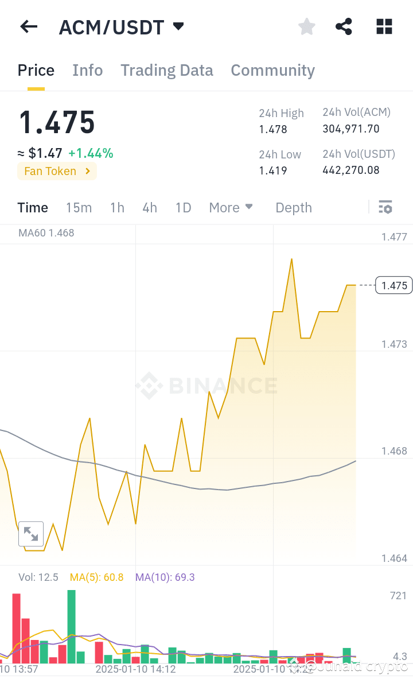Select the 1D chart interval
Screen dimensions: 413x679
click(183, 207)
